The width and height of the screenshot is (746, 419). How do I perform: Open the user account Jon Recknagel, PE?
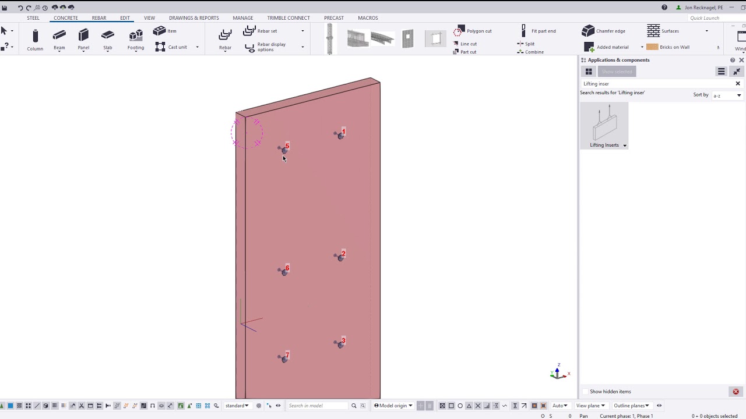(699, 8)
